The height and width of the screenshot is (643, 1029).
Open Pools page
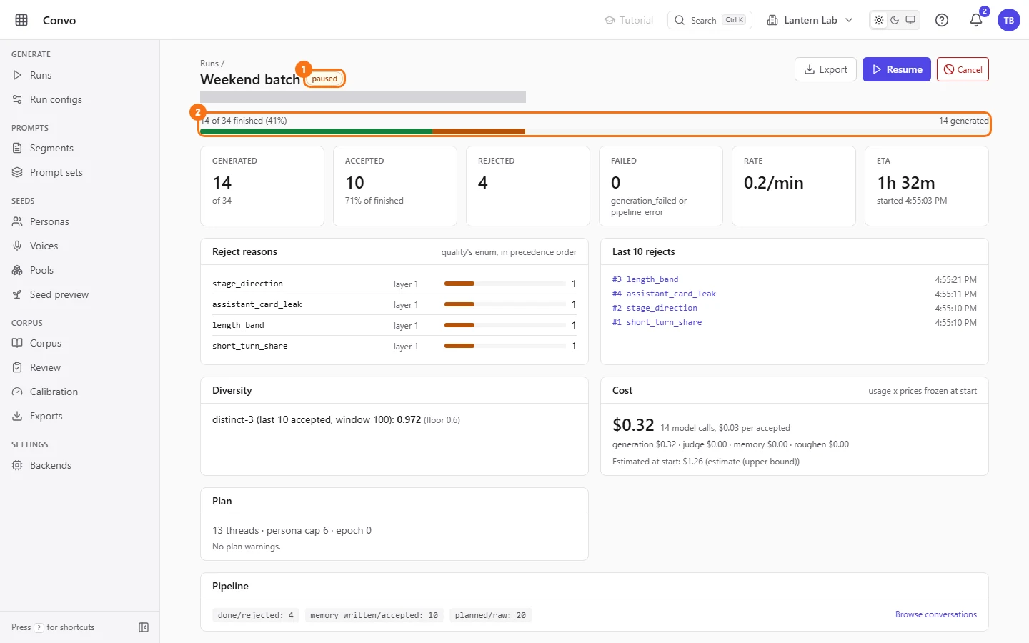[x=79, y=270]
